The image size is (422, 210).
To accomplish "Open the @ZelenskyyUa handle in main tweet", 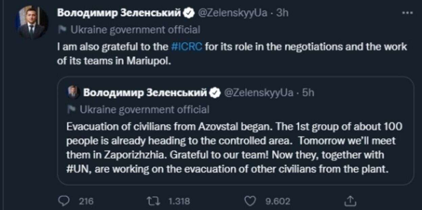I will [232, 13].
